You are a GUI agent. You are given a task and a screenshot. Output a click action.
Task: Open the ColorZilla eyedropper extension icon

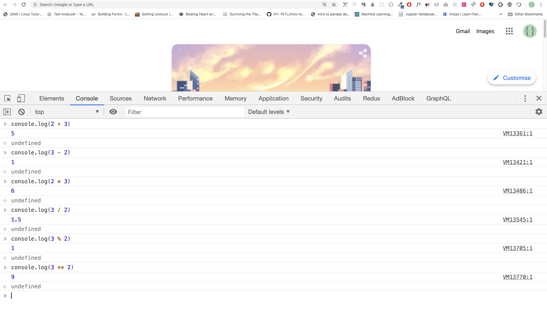pos(400,5)
